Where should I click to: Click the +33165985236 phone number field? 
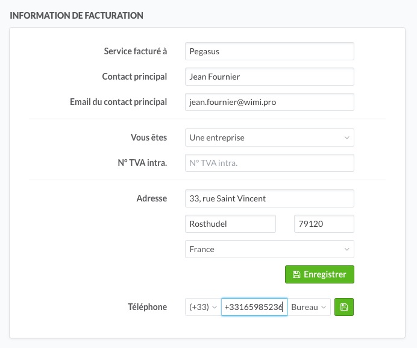[254, 307]
